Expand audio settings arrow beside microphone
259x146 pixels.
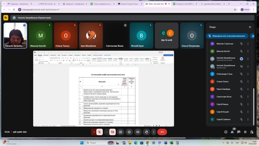coord(94,132)
